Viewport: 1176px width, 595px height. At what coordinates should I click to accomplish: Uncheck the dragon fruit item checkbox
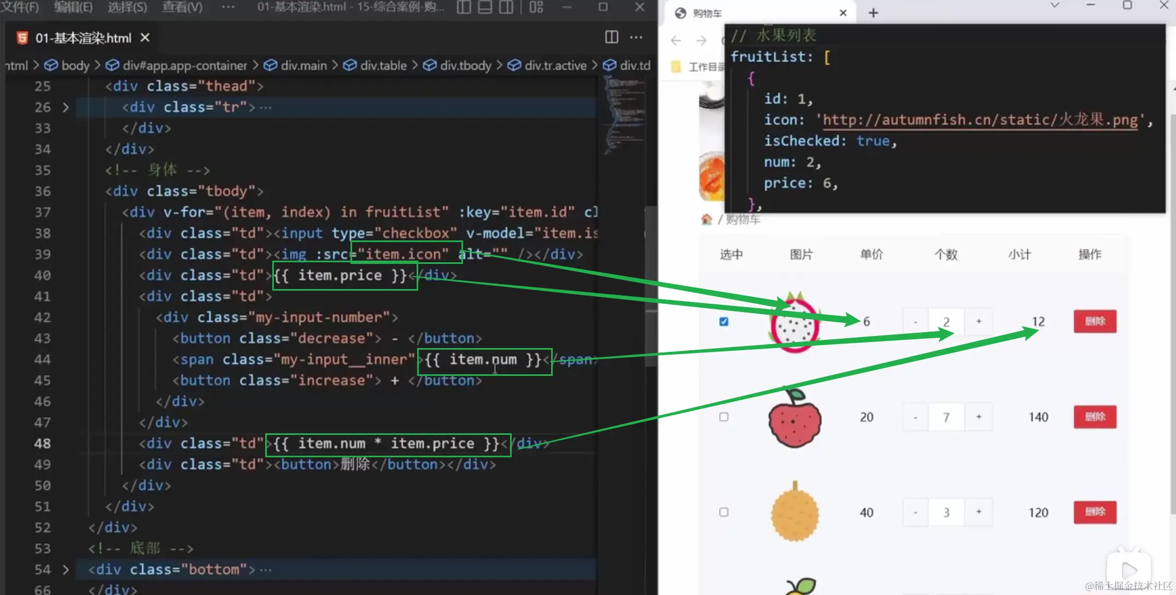(724, 322)
